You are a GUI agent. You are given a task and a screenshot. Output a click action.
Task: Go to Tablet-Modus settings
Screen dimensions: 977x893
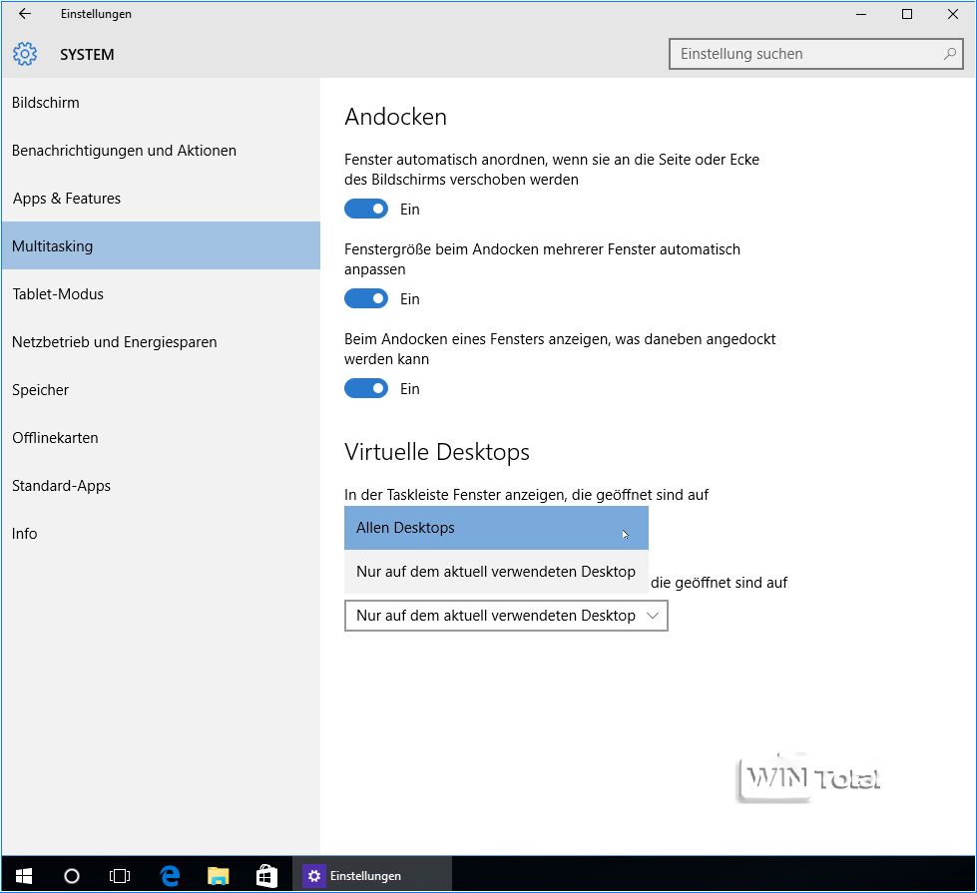pyautogui.click(x=58, y=294)
